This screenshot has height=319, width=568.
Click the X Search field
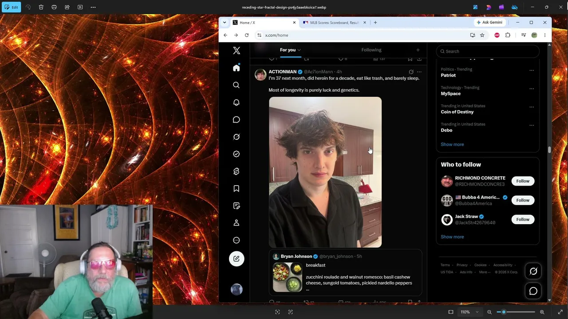click(488, 51)
